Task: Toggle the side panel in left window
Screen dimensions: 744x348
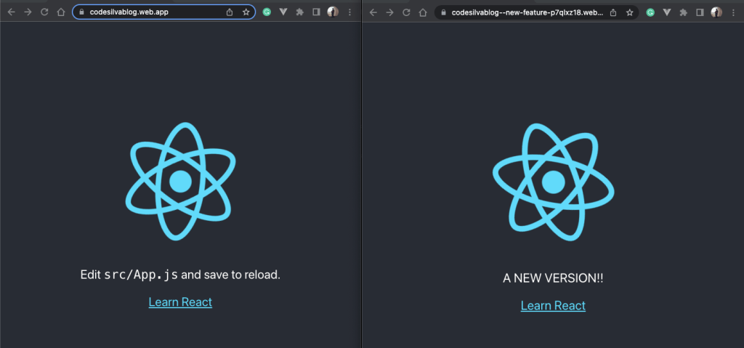Action: tap(317, 12)
